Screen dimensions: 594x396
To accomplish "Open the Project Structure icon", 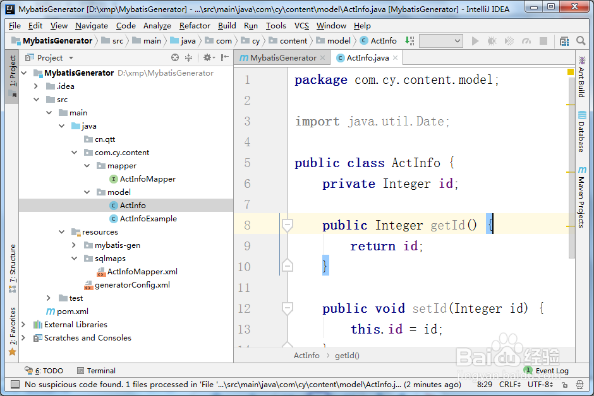I will click(x=564, y=41).
